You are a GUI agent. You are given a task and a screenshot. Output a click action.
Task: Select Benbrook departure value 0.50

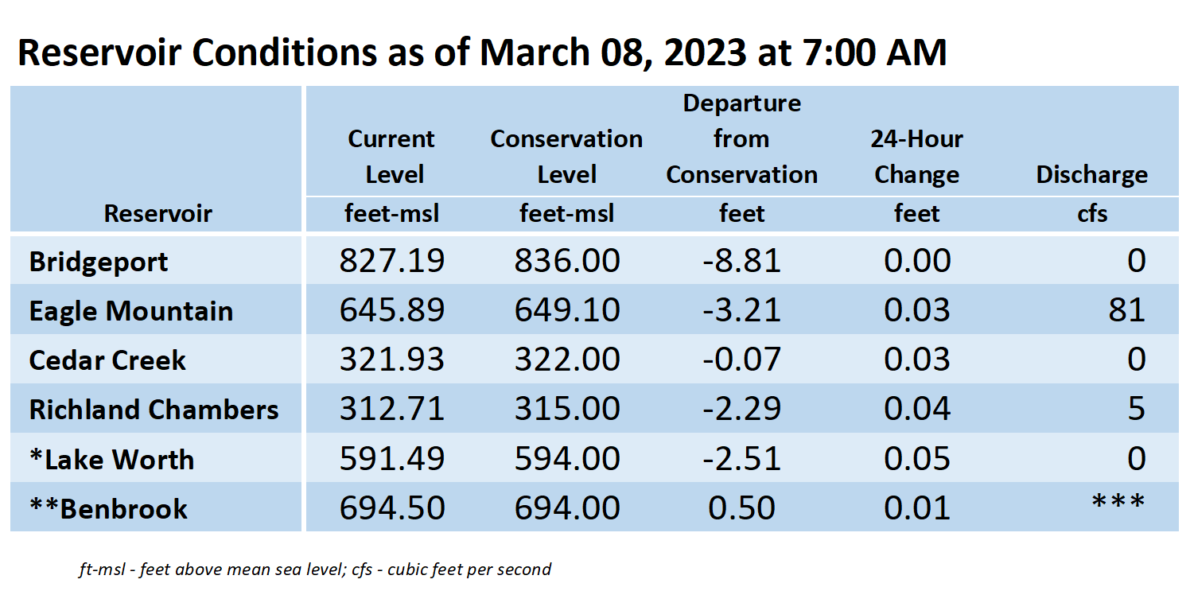(741, 508)
